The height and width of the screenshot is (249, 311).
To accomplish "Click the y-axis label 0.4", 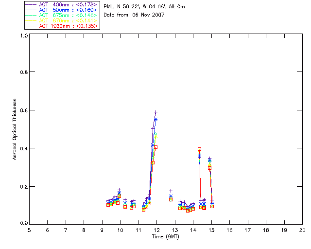I will pyautogui.click(x=24, y=148).
